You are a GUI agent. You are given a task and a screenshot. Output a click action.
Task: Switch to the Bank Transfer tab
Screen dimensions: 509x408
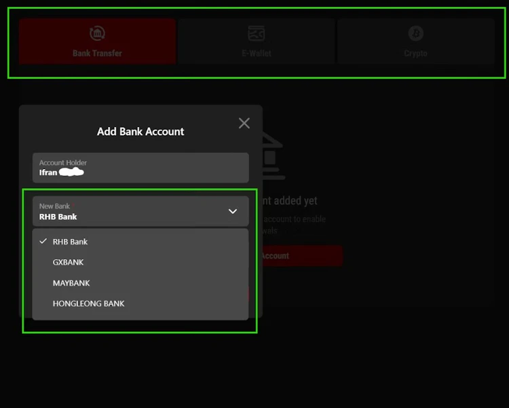(97, 41)
